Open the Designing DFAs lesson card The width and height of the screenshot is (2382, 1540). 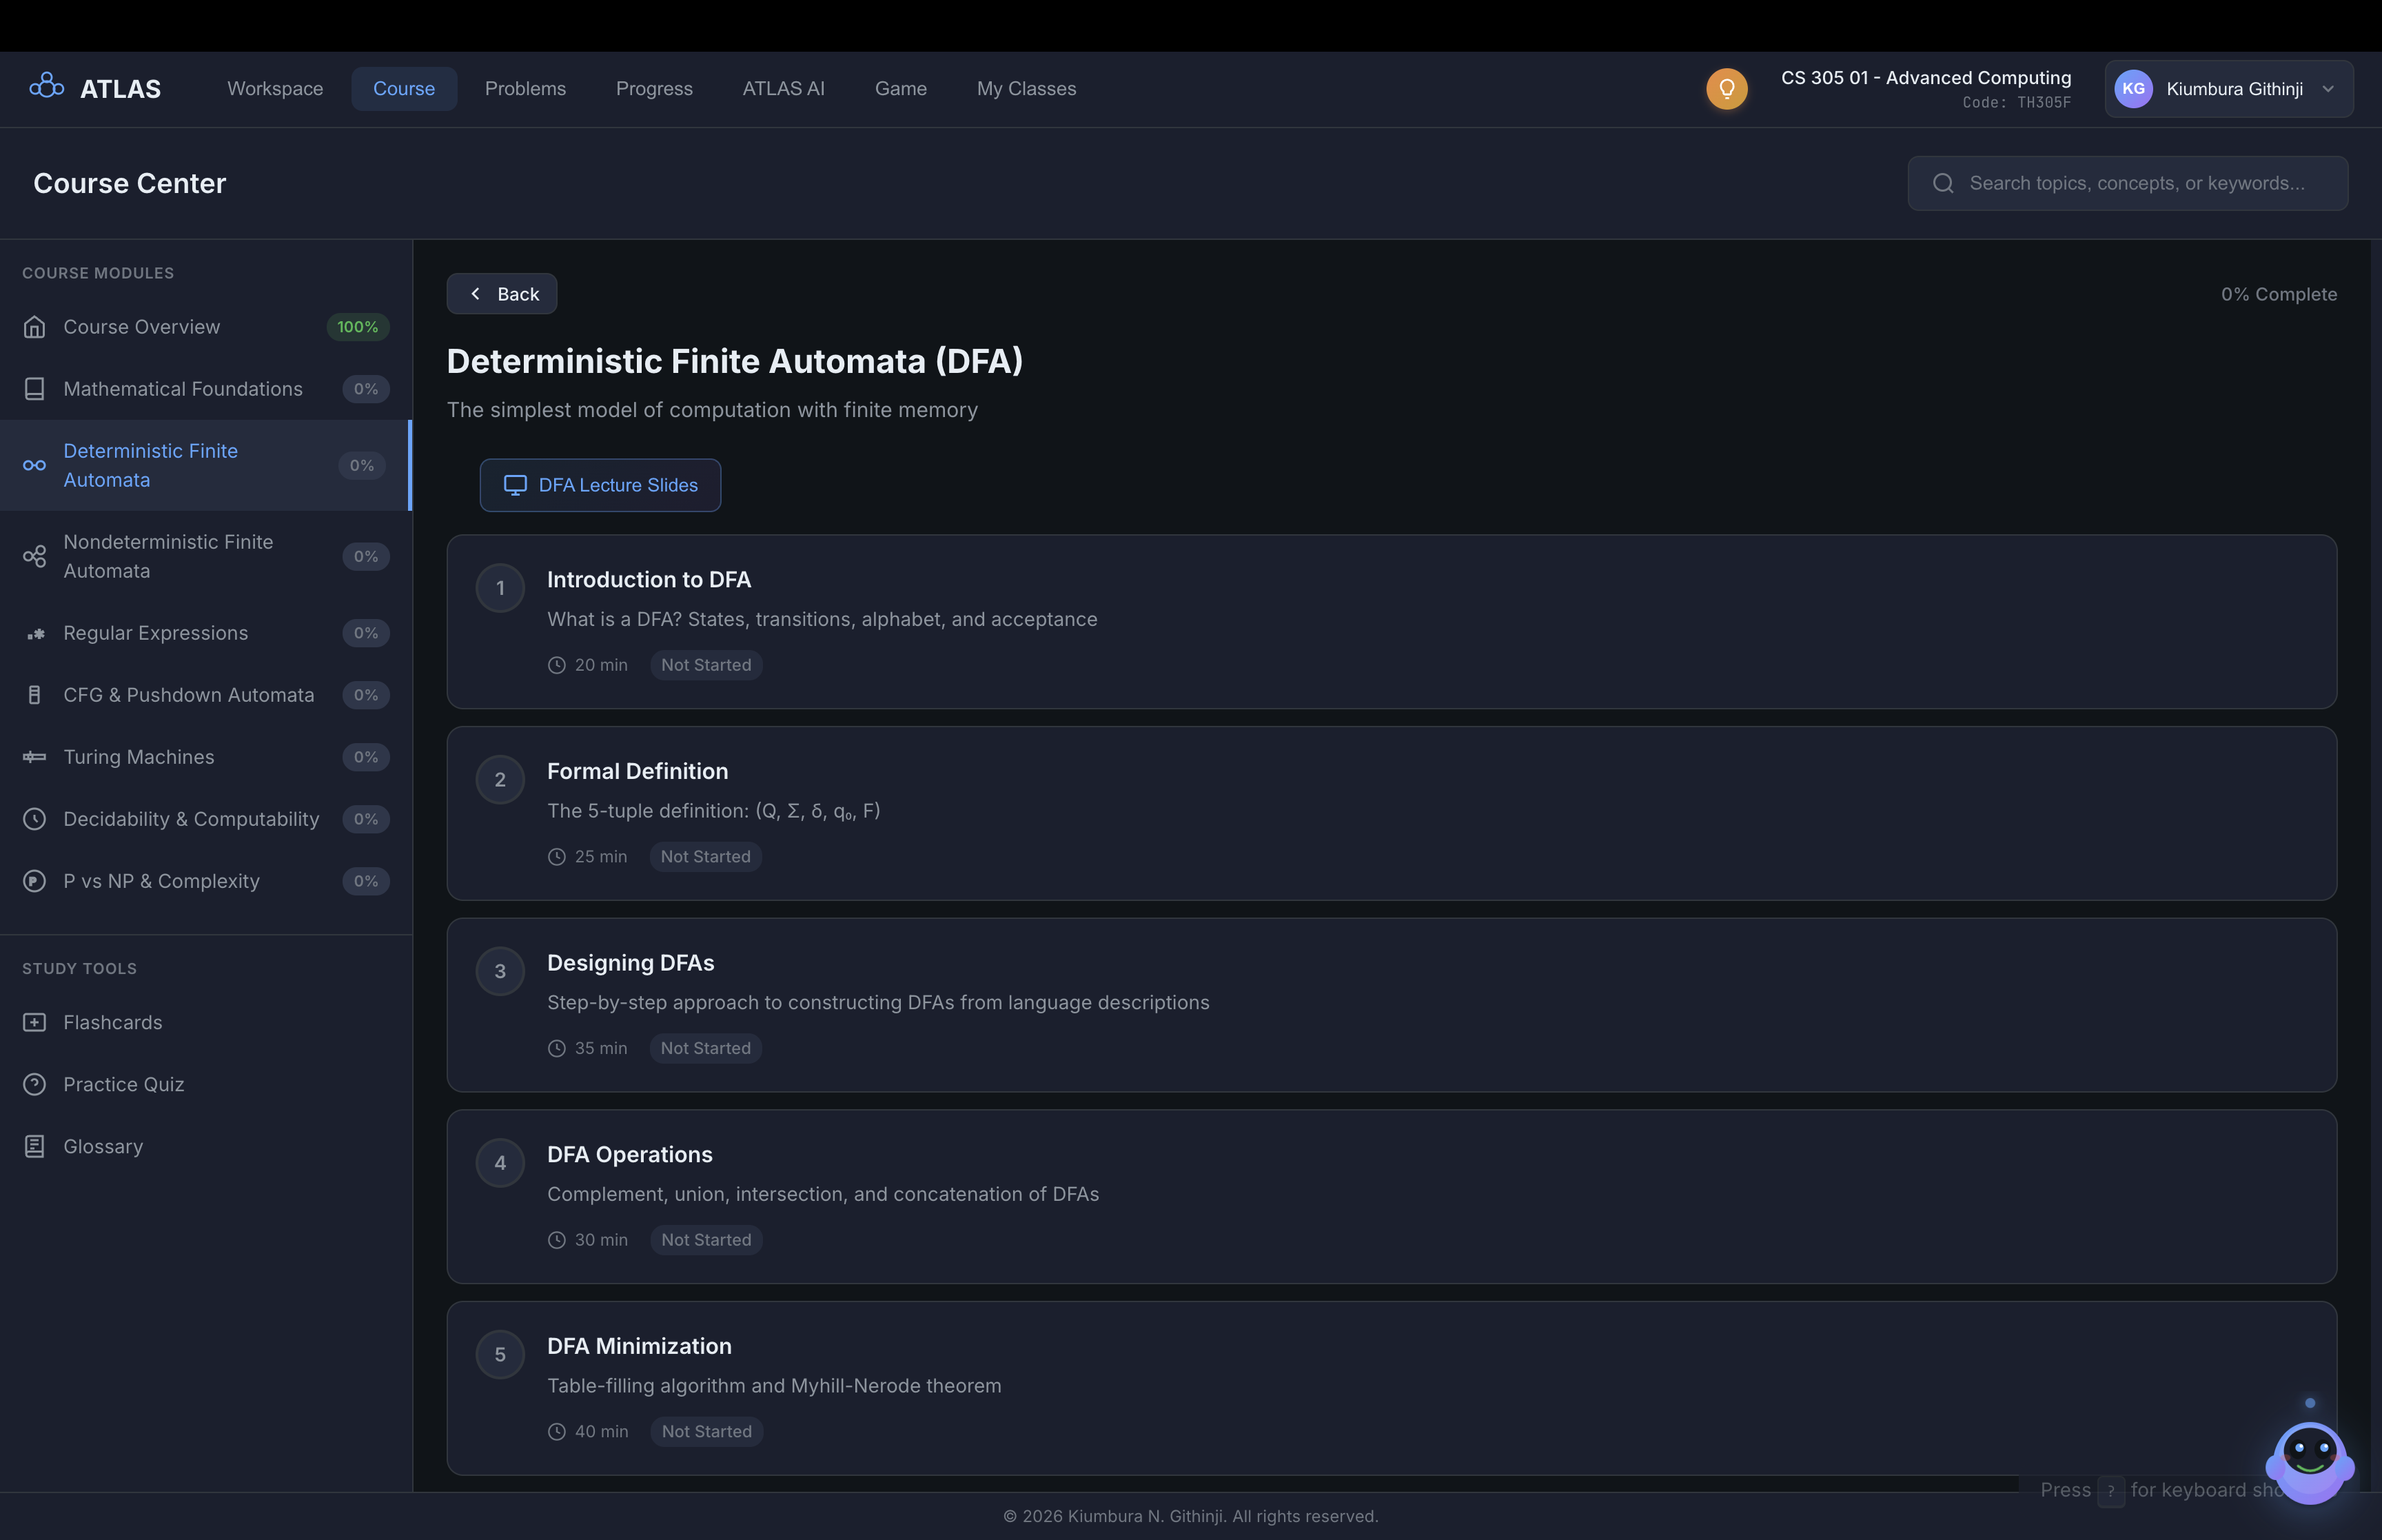coord(1390,1004)
